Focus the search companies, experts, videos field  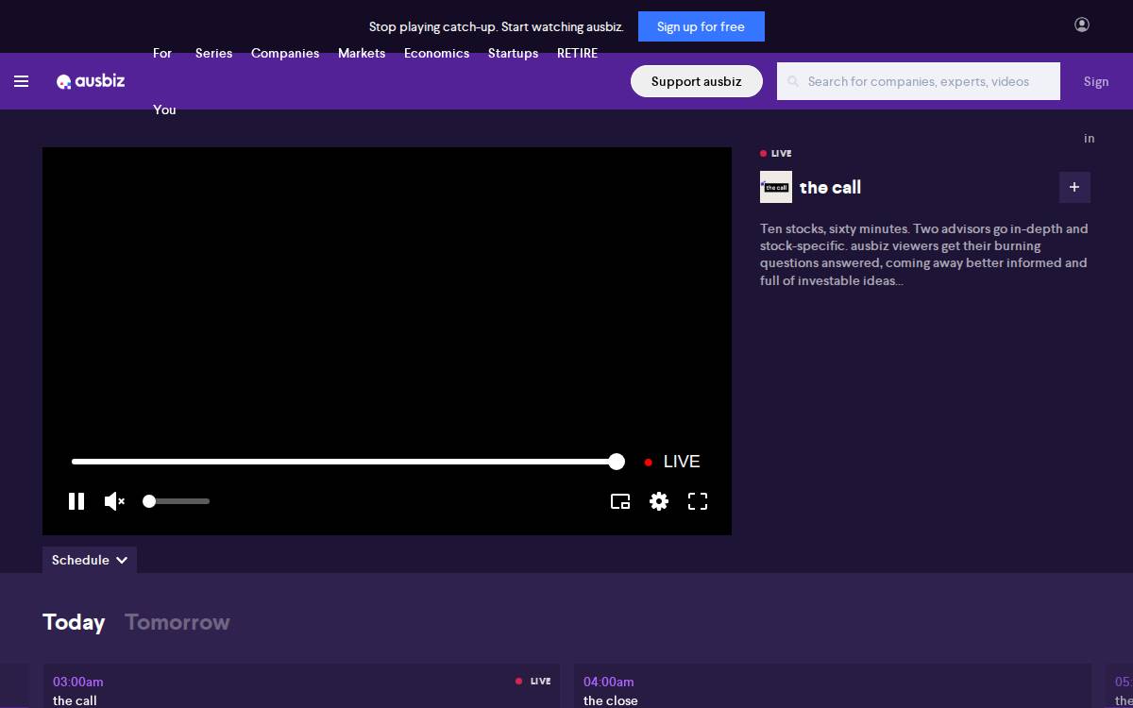tap(919, 81)
